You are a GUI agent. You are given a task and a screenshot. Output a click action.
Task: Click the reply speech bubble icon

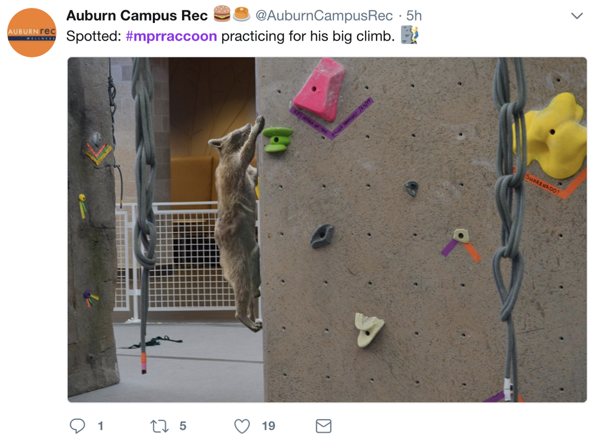pyautogui.click(x=78, y=426)
